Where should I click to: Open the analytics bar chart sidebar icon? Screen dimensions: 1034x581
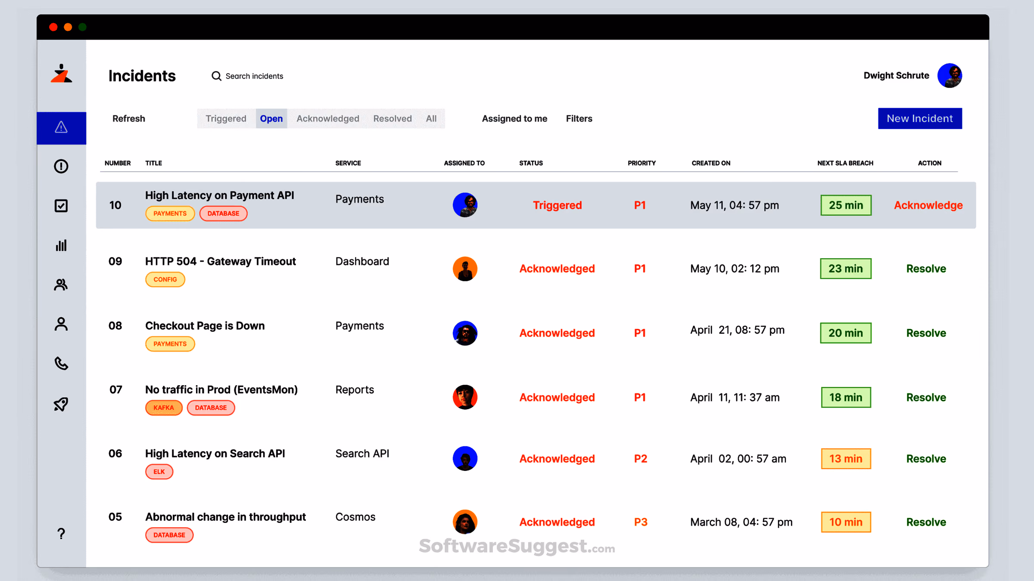61,245
